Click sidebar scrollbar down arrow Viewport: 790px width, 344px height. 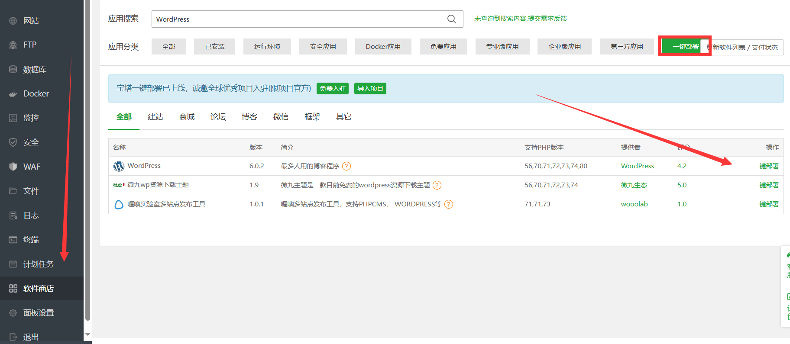tap(88, 334)
